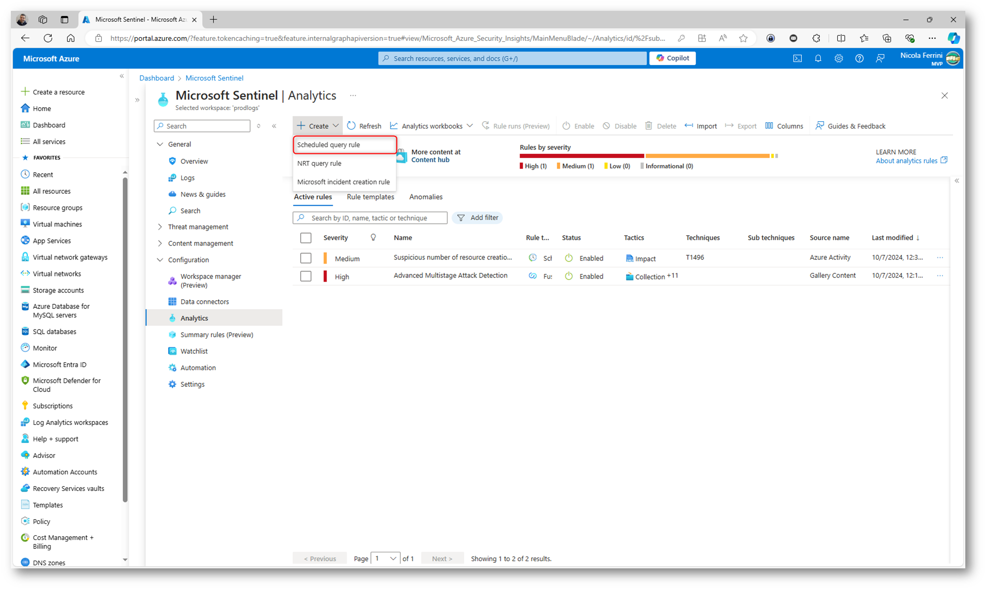Go to Microsoft Sentinel breadcrumb
The image size is (987, 590).
tap(214, 78)
